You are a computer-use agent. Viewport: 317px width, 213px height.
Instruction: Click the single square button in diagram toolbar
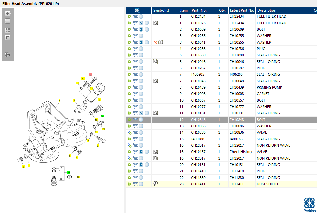[8, 38]
